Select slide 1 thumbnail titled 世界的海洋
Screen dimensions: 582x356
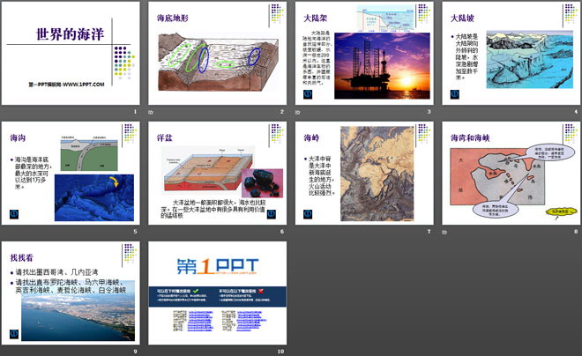pos(71,53)
